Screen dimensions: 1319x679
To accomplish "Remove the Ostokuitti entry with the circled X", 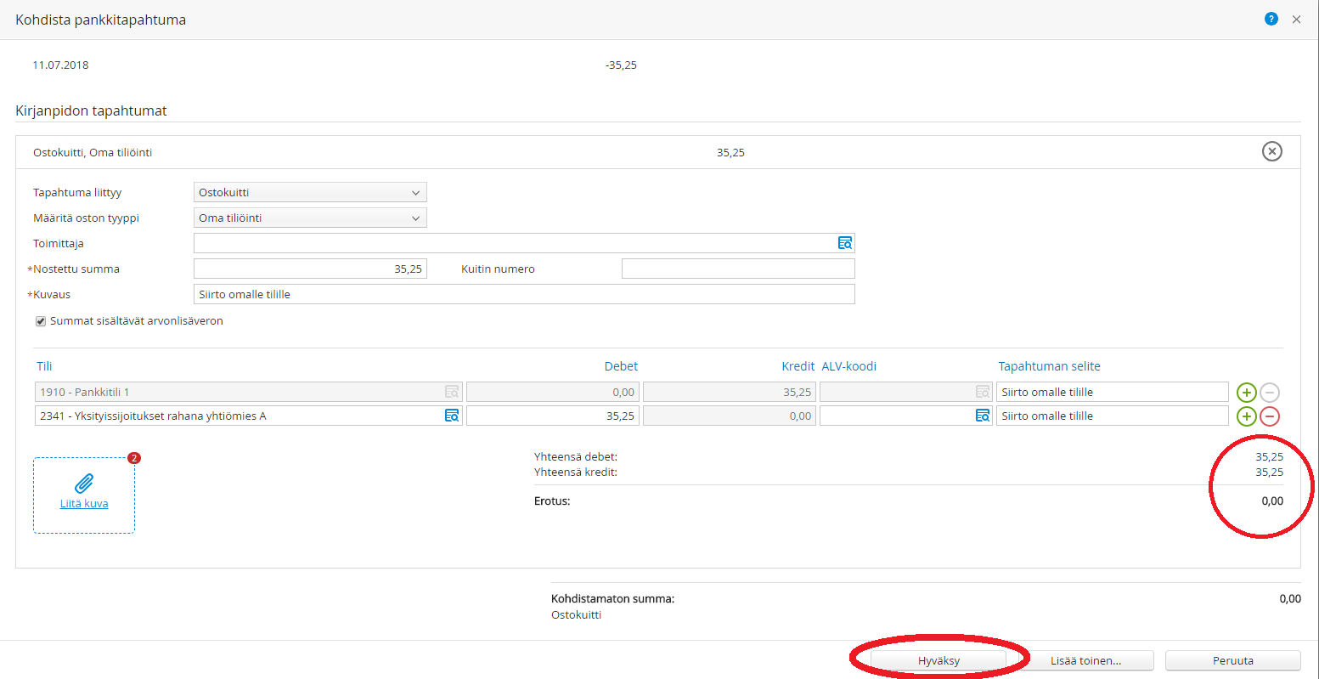I will click(x=1271, y=151).
